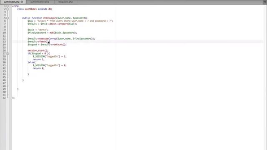Screen dimensions: 267x150
Task: Click the $sql 'Select * from users' statement
Action: tap(71, 21)
